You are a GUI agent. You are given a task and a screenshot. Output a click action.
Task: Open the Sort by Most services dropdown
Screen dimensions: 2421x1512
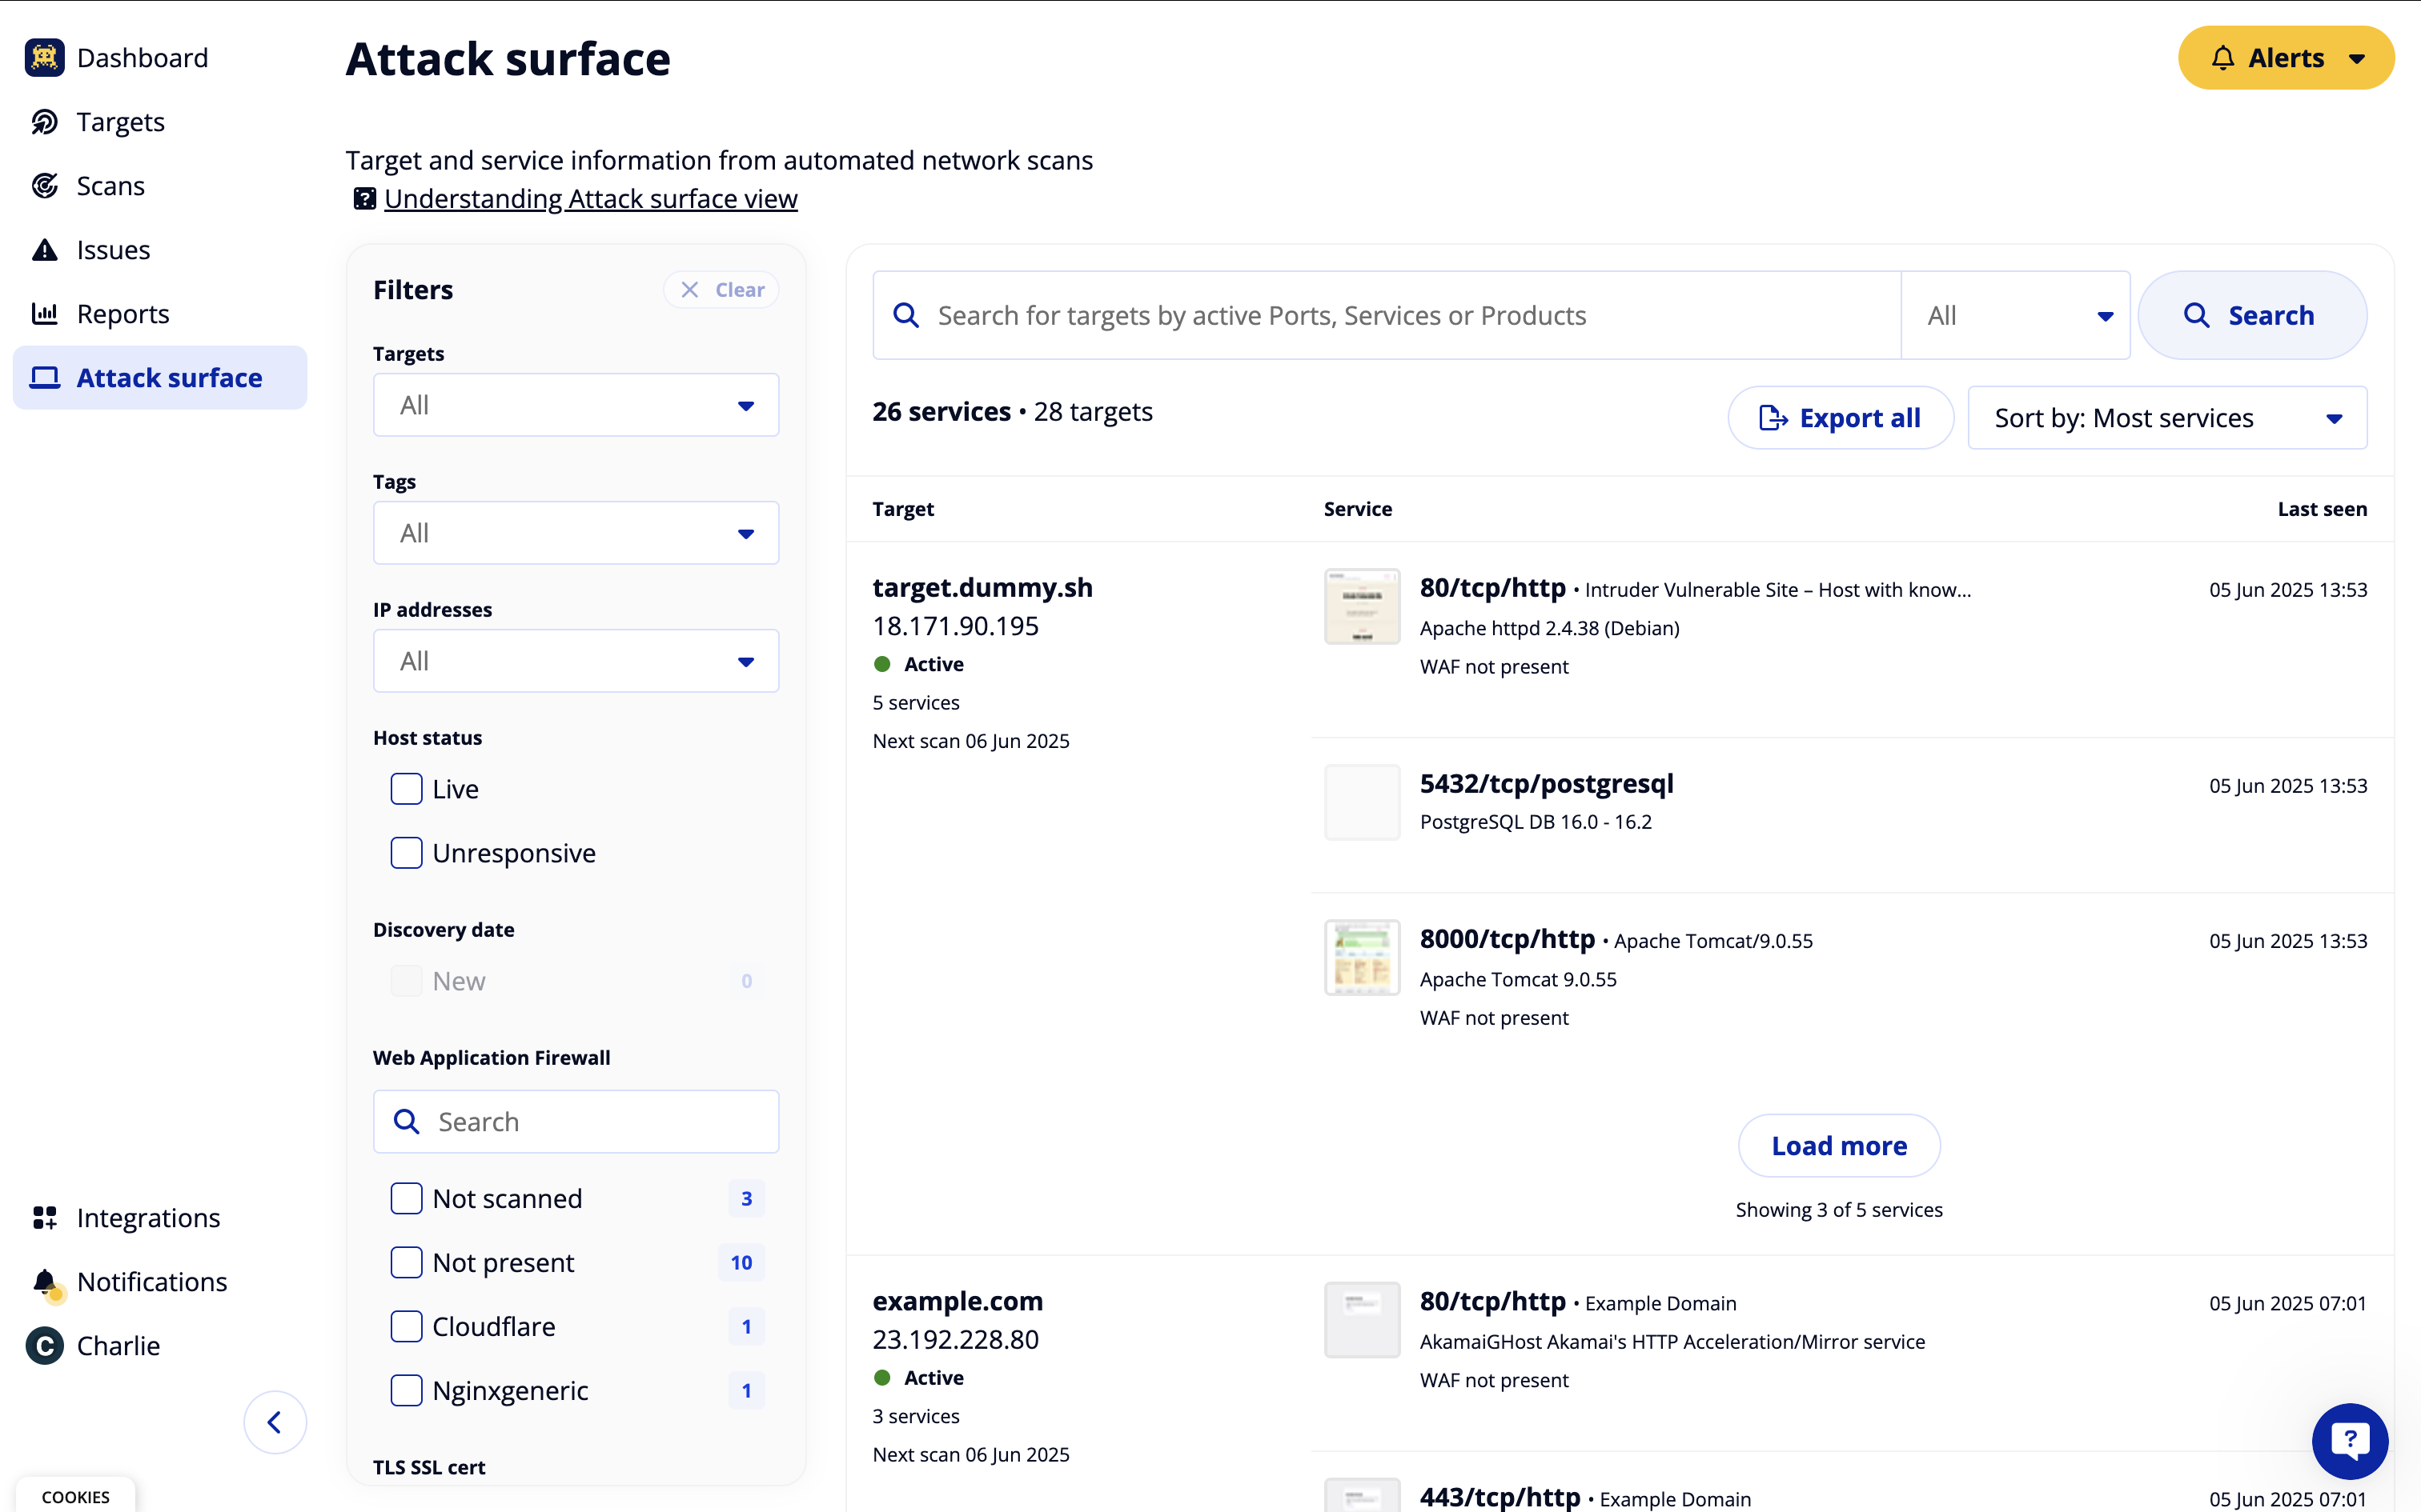(2166, 418)
